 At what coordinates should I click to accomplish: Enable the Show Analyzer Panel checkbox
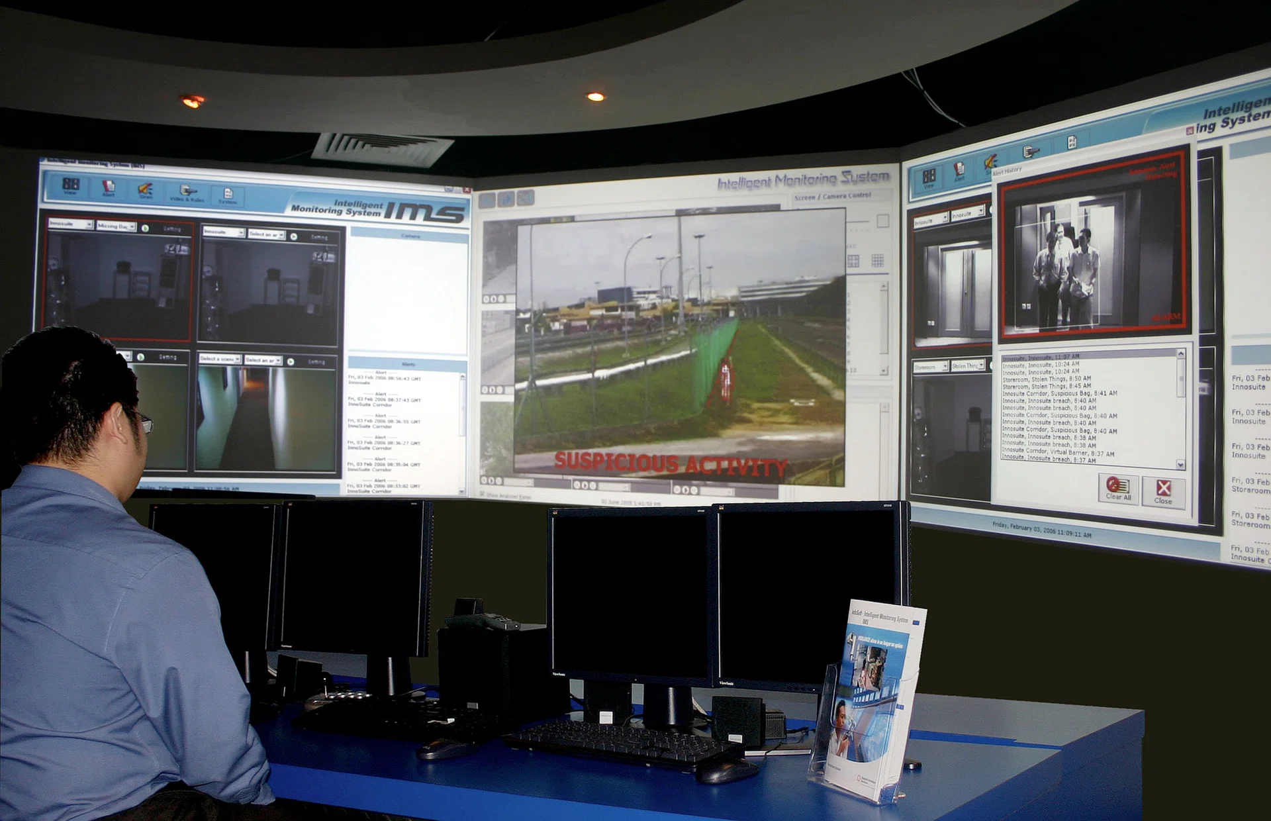[482, 493]
